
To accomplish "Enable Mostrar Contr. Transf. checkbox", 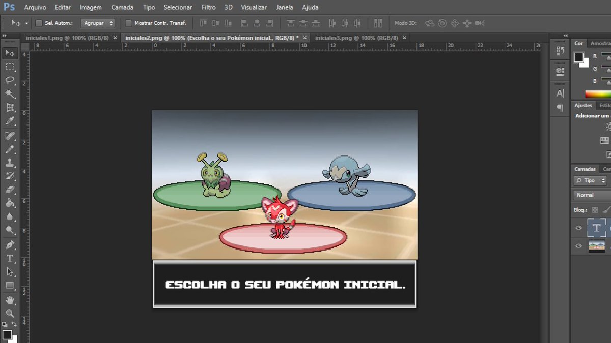I will 128,23.
